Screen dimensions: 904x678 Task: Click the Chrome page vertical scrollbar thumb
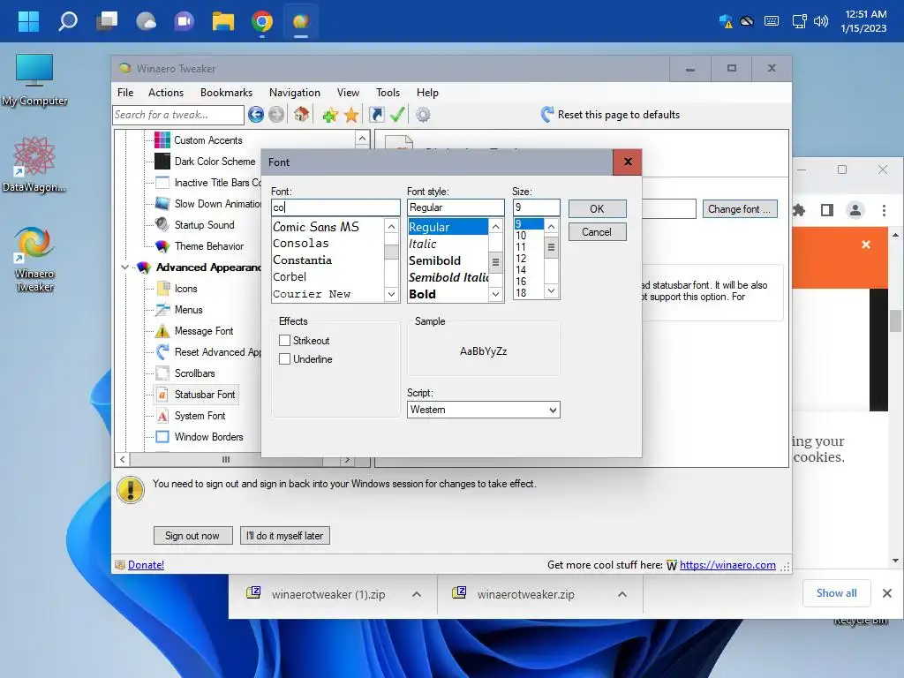(895, 321)
